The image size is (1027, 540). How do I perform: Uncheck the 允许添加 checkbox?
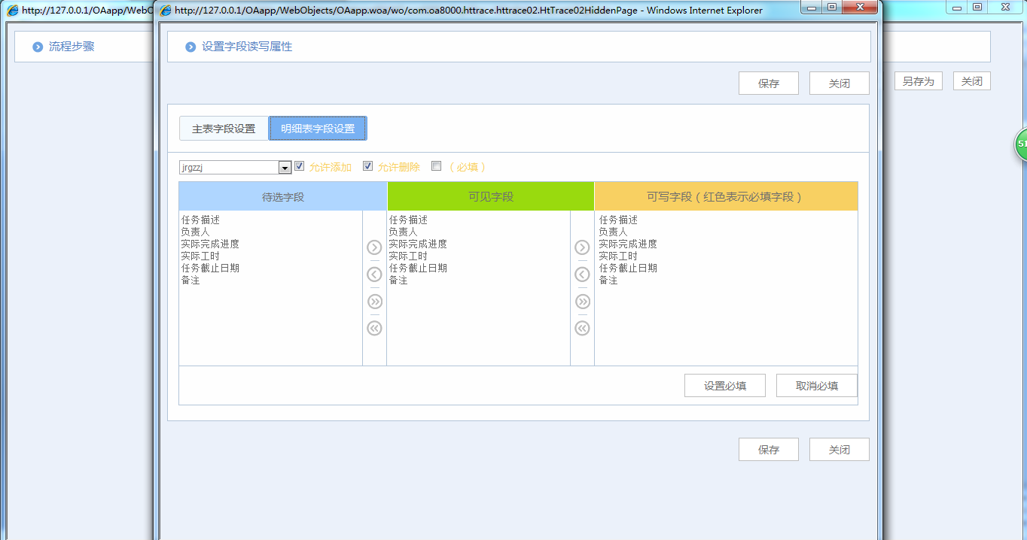[300, 166]
